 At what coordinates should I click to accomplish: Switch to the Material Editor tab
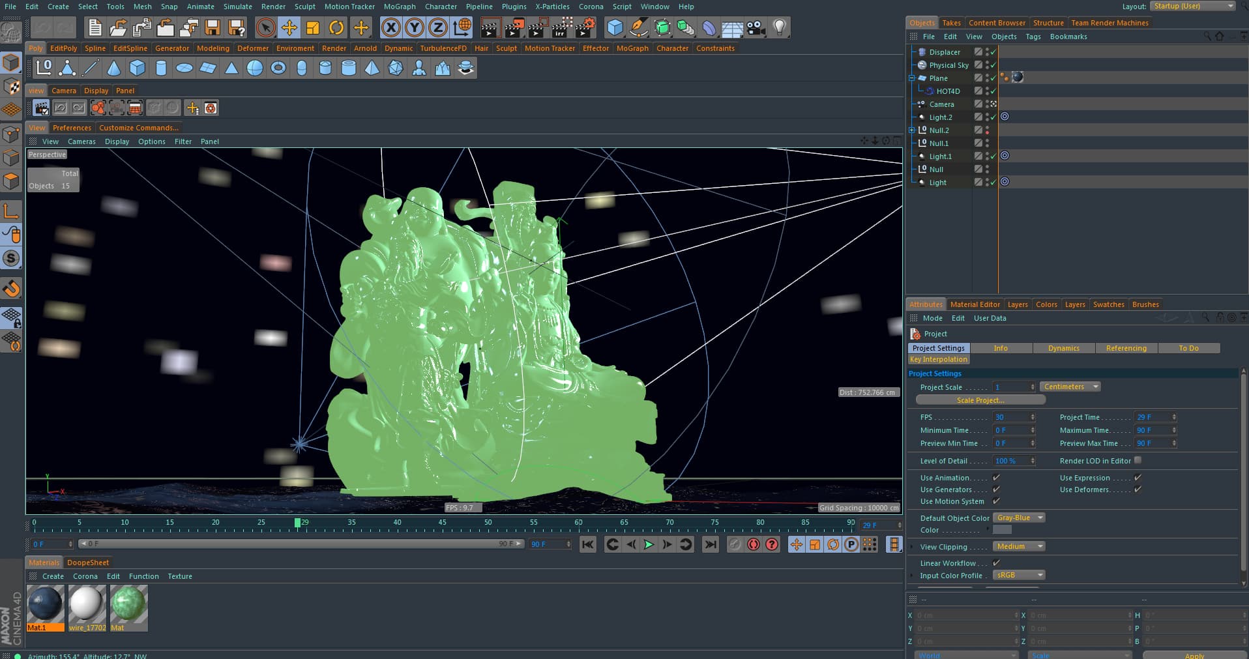tap(975, 304)
